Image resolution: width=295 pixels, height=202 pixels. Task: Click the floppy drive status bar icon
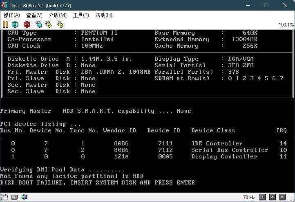(4, 197)
